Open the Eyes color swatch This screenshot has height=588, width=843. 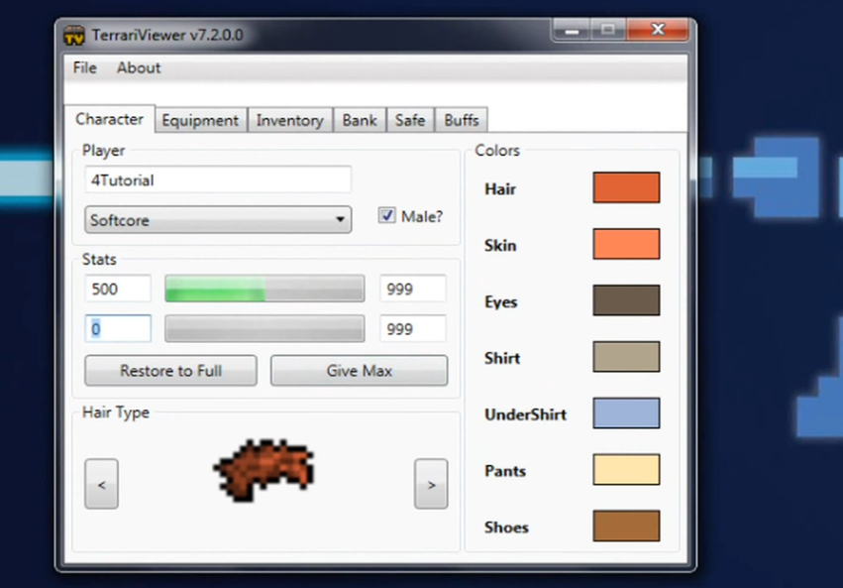pos(626,300)
